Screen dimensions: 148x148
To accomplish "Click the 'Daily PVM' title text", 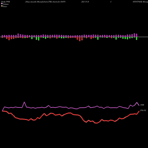I will (6, 2).
